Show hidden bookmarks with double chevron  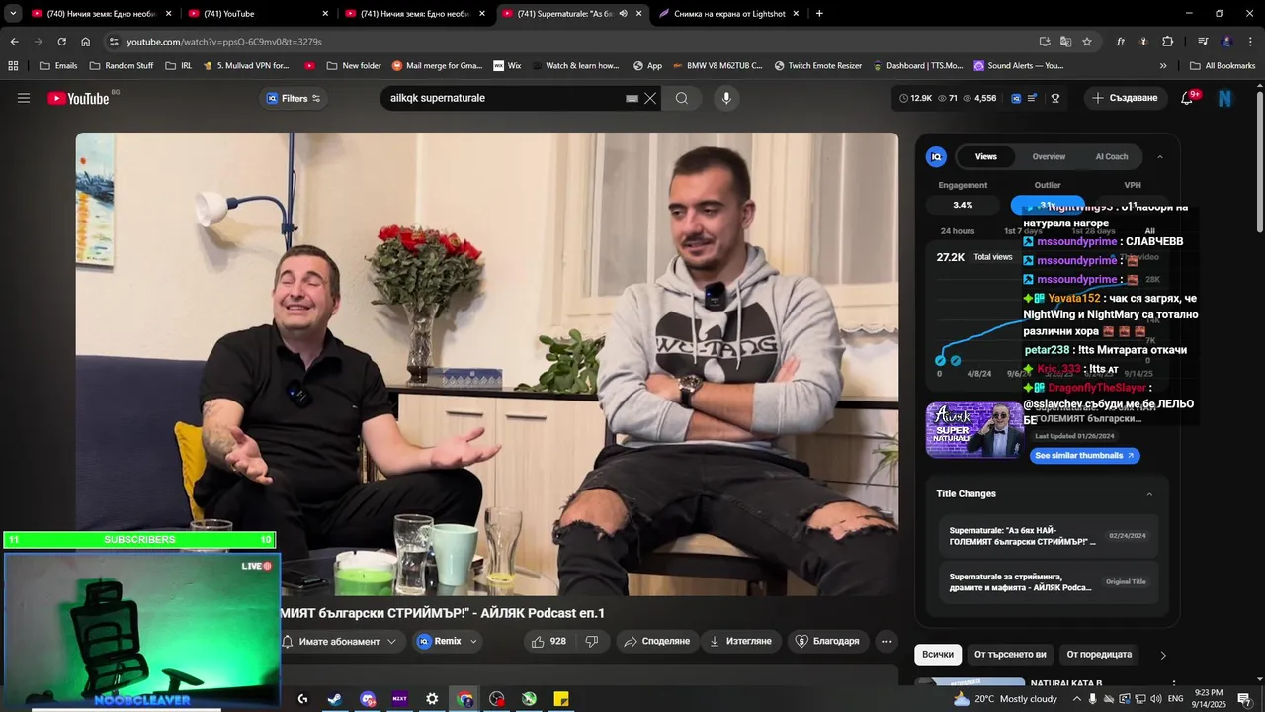point(1163,66)
